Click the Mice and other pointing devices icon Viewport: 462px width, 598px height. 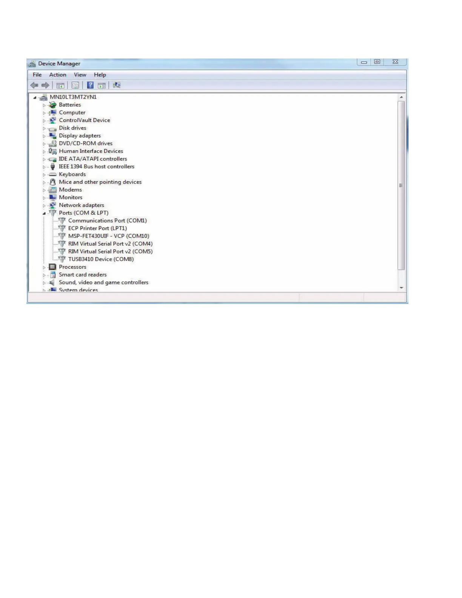(x=53, y=182)
